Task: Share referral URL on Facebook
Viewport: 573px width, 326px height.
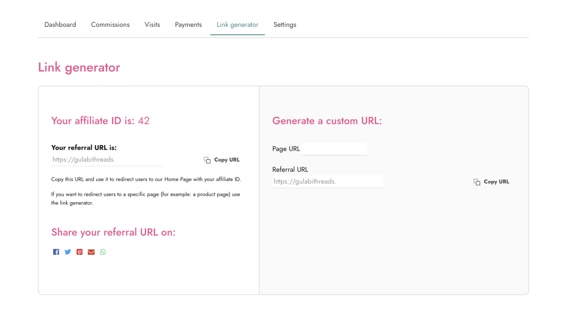Action: (x=56, y=252)
